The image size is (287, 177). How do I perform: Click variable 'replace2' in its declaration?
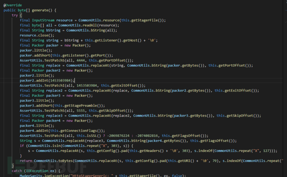click(x=54, y=90)
